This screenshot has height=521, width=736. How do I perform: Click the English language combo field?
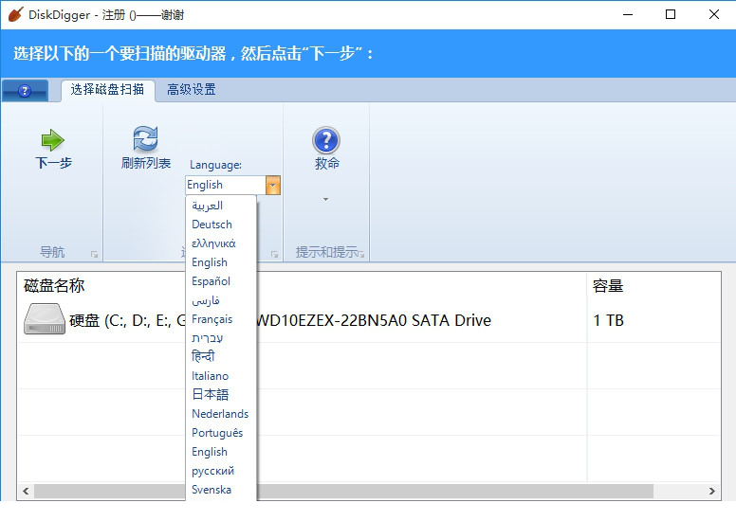pos(226,185)
